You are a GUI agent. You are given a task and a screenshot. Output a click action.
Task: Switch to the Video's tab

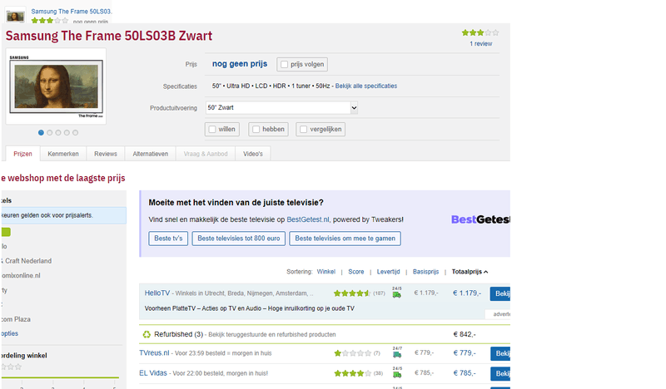[x=253, y=154]
